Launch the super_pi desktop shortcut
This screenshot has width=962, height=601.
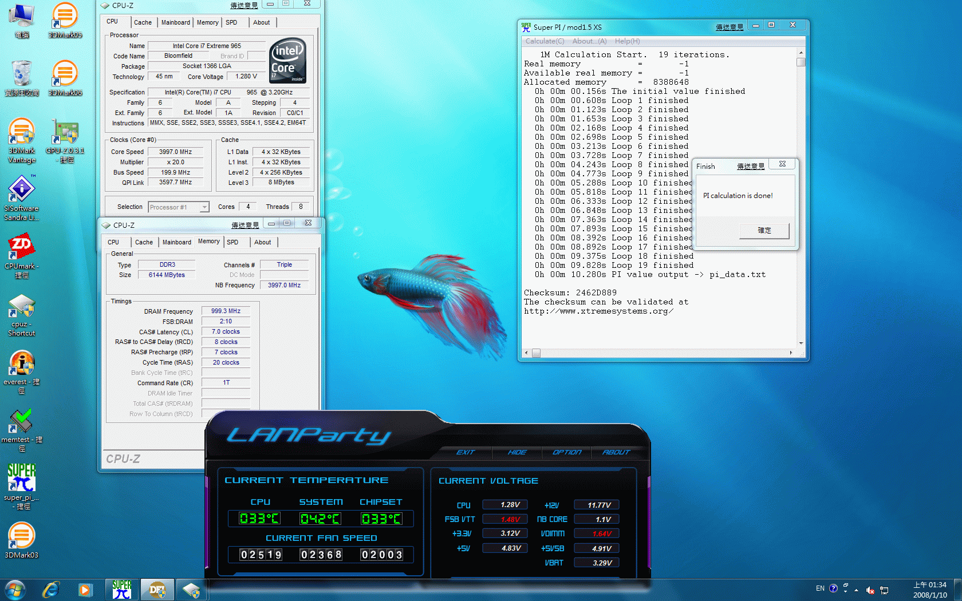pyautogui.click(x=22, y=487)
